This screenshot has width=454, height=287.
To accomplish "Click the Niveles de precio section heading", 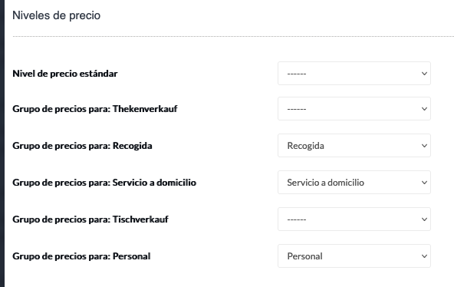I will pyautogui.click(x=57, y=15).
